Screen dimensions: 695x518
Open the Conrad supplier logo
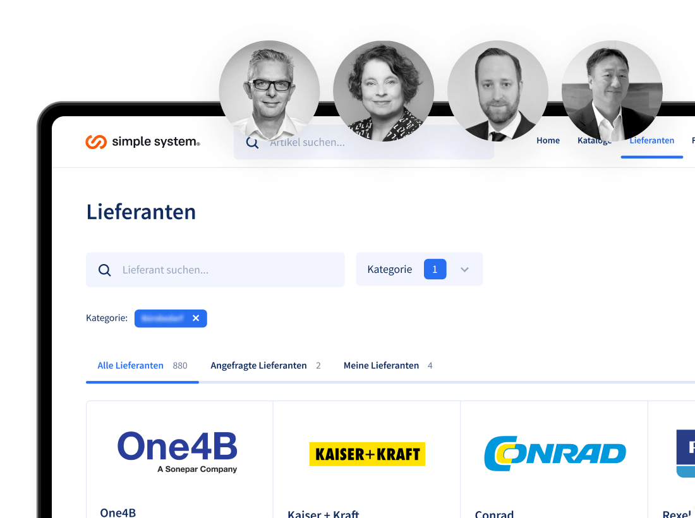(555, 454)
